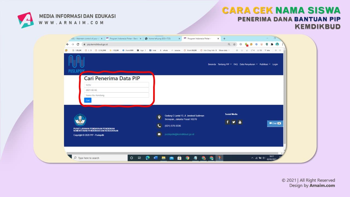350x197 pixels.
Task: Click the Rank 809 item in SEO bar
Action: [128, 50]
